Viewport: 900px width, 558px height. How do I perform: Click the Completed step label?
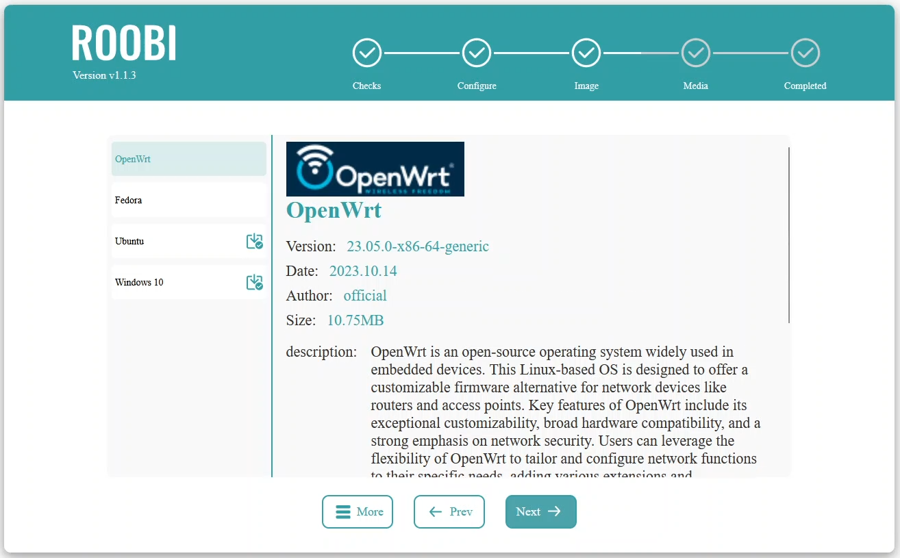805,86
